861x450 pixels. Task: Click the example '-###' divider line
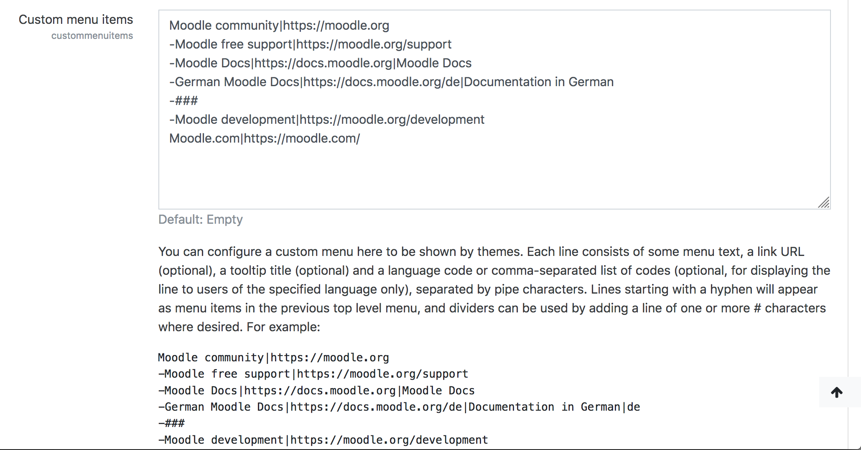click(x=171, y=423)
